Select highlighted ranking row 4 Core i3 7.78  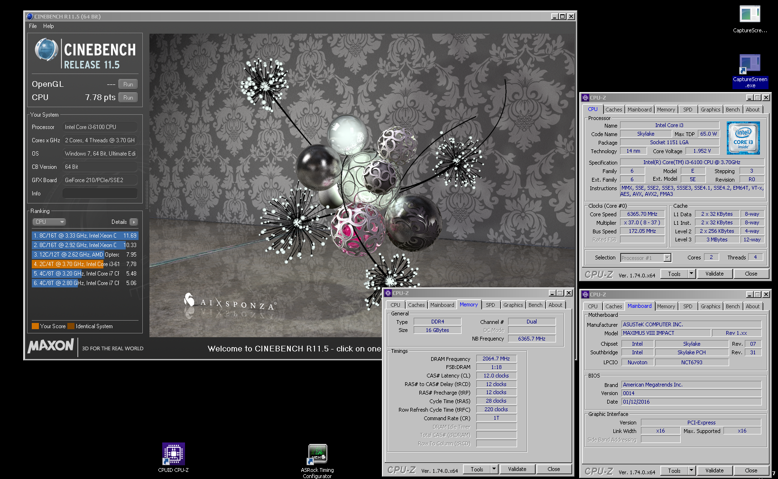click(x=85, y=264)
